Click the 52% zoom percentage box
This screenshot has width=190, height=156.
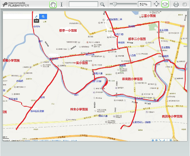pyautogui.click(x=145, y=4)
